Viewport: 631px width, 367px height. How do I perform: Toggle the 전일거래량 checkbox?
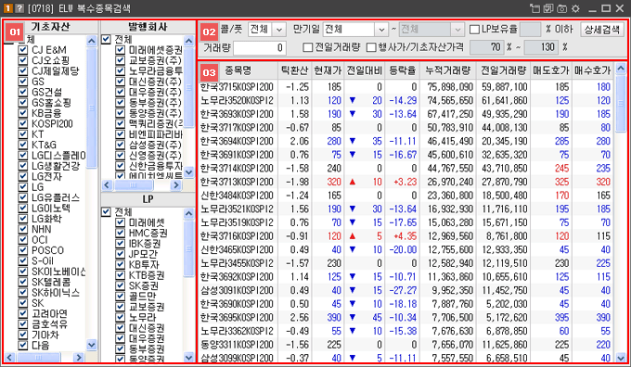click(307, 47)
